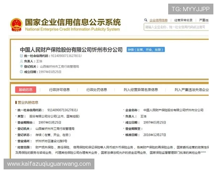Image resolution: width=217 pixels, height=173 pixels.
Task: Click the 营业场所 value 忻州忻府区建设北路9号
Action: coord(51,141)
